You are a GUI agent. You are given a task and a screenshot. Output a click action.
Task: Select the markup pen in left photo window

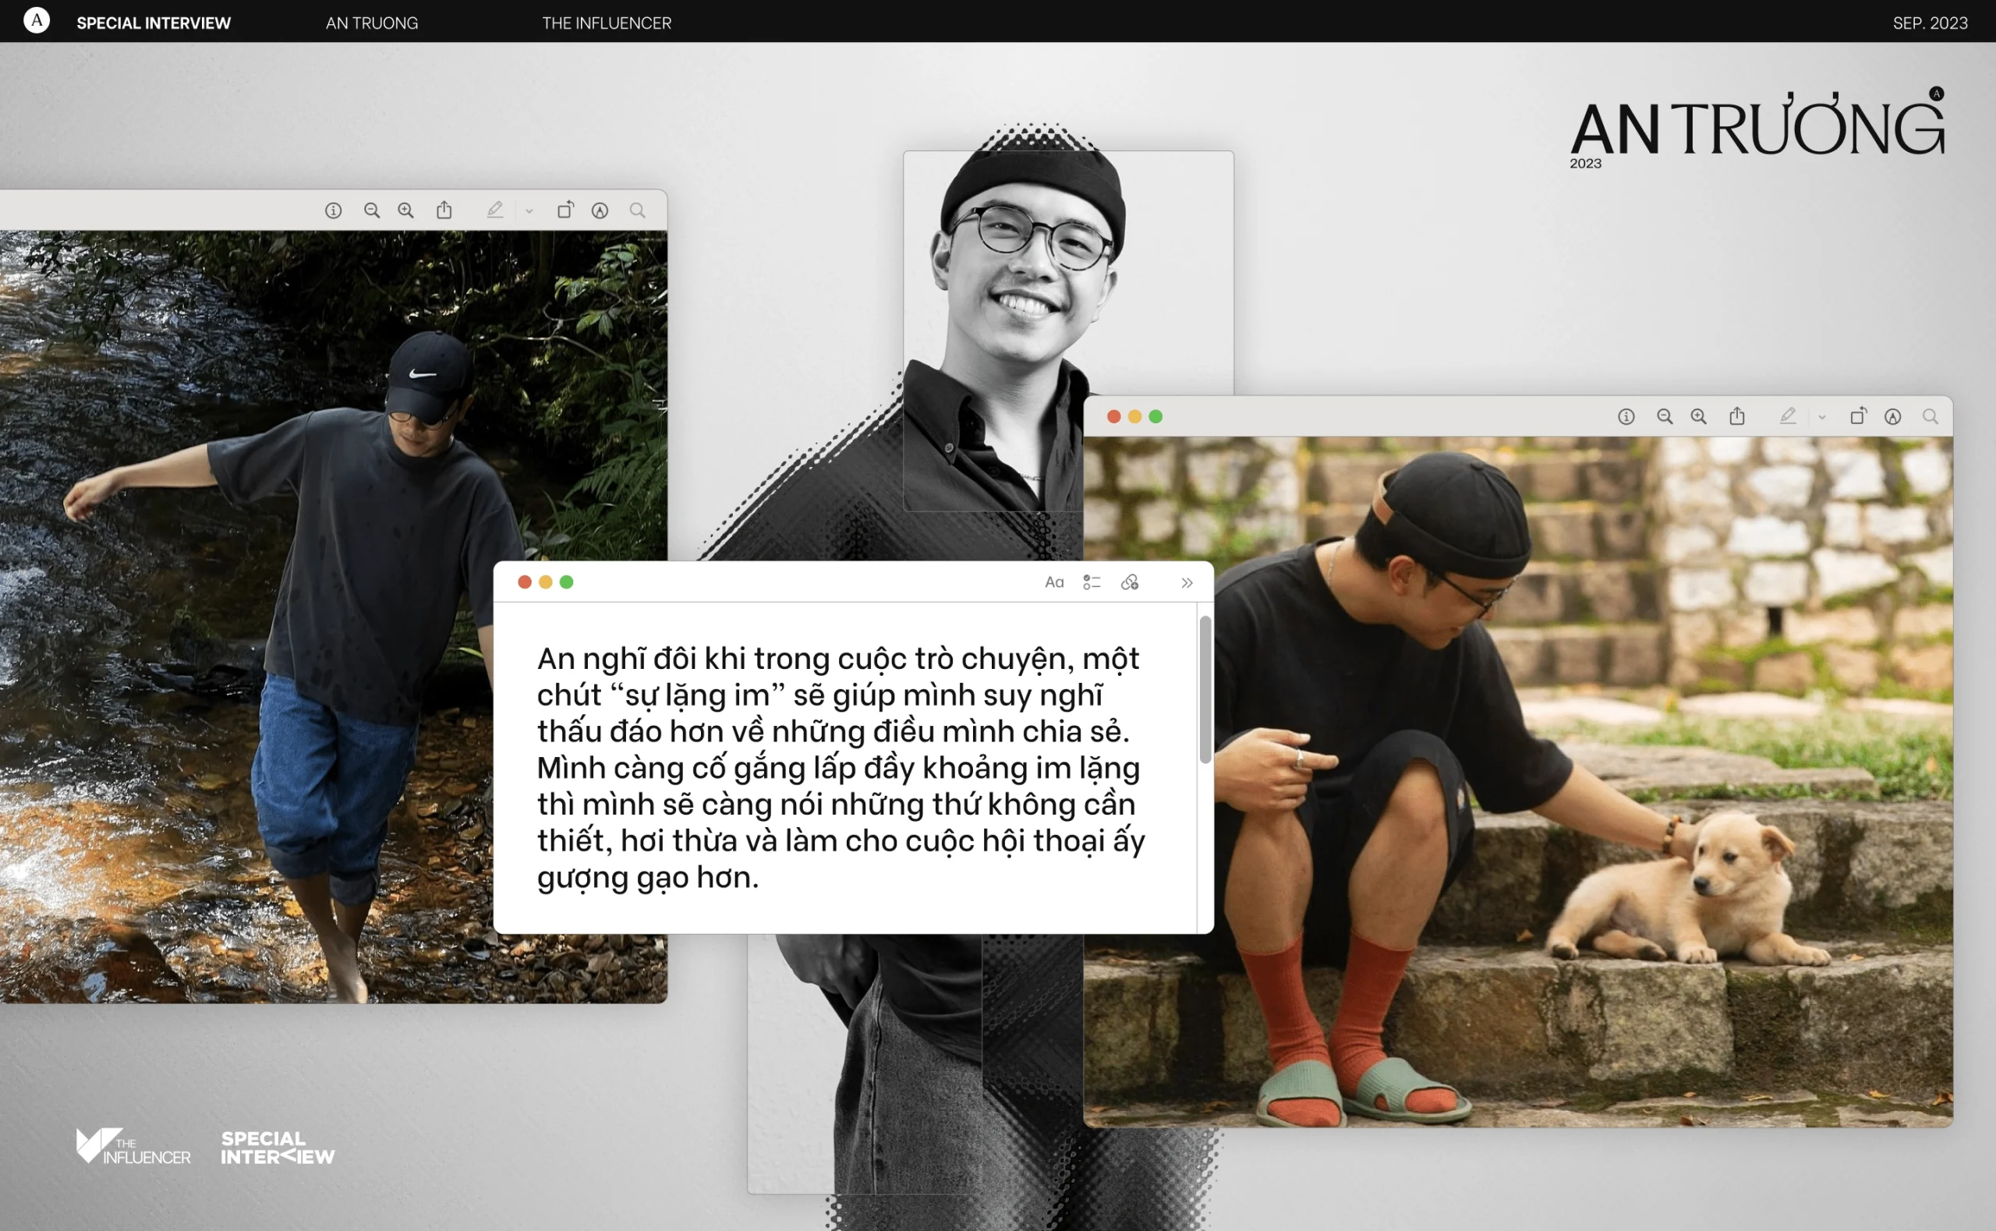[495, 210]
